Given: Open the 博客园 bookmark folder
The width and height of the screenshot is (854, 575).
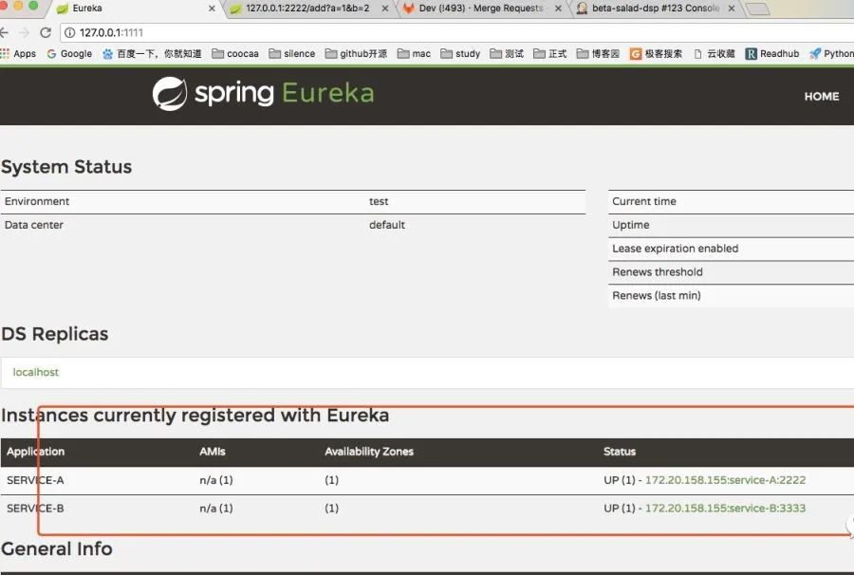Looking at the screenshot, I should (x=598, y=53).
